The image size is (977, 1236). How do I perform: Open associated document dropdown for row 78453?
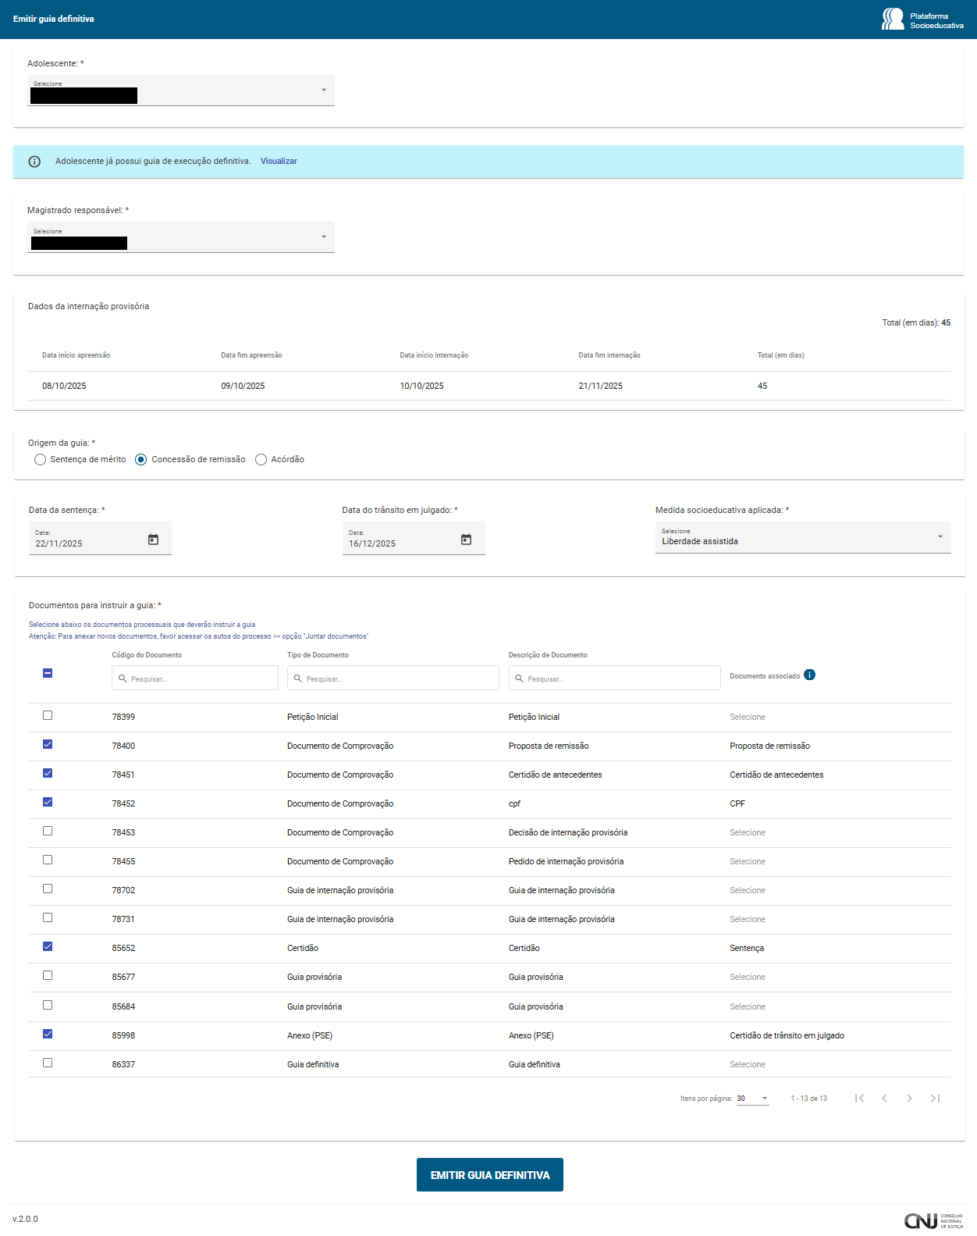pos(748,833)
